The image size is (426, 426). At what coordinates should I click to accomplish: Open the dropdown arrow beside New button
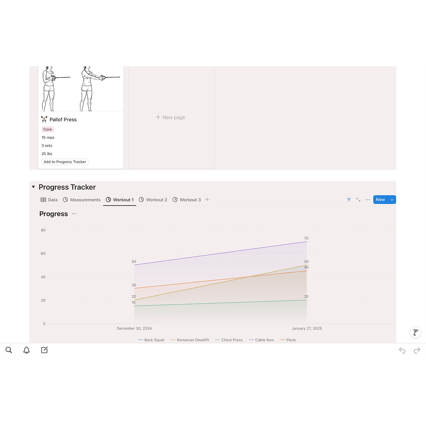coord(392,200)
